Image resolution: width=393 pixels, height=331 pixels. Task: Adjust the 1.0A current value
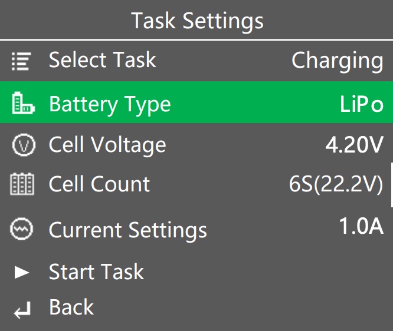click(x=361, y=226)
